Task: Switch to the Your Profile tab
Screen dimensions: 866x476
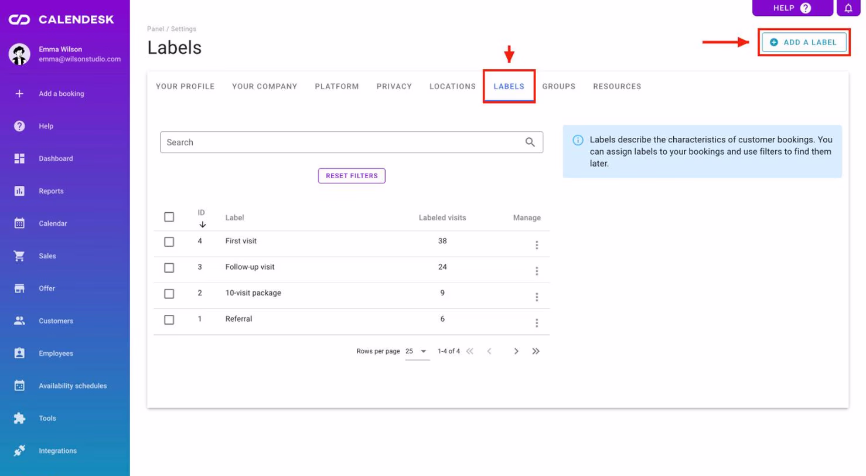Action: click(185, 86)
